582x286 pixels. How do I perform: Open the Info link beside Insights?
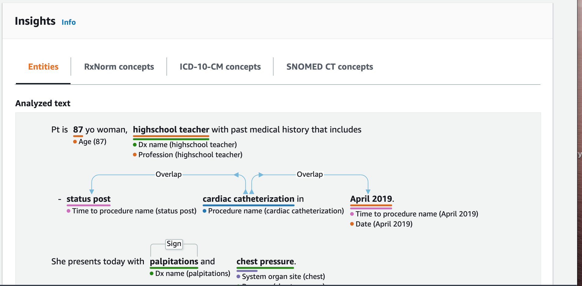pyautogui.click(x=68, y=22)
